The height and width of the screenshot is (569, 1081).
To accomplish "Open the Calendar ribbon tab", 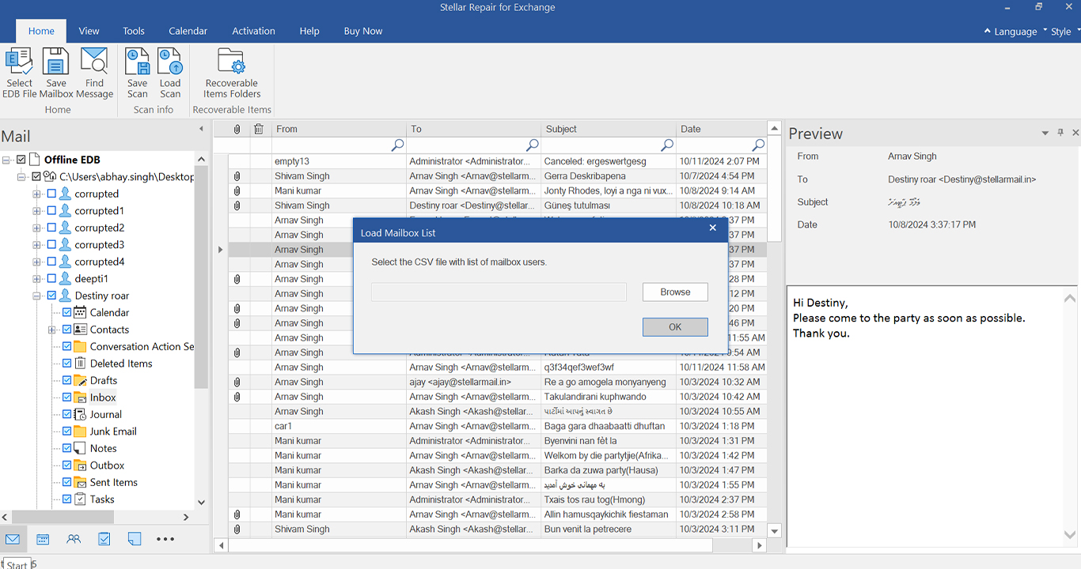I will (x=188, y=31).
